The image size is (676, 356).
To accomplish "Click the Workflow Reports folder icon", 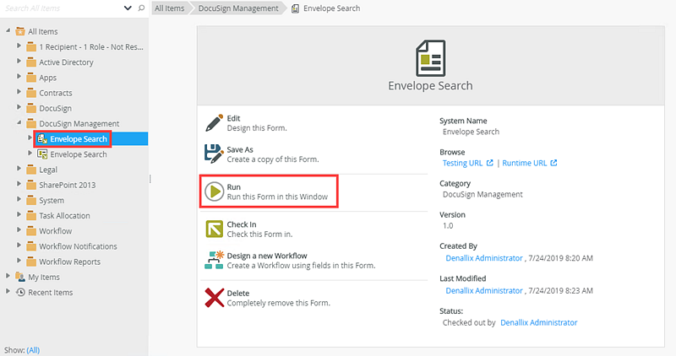I will coord(31,262).
